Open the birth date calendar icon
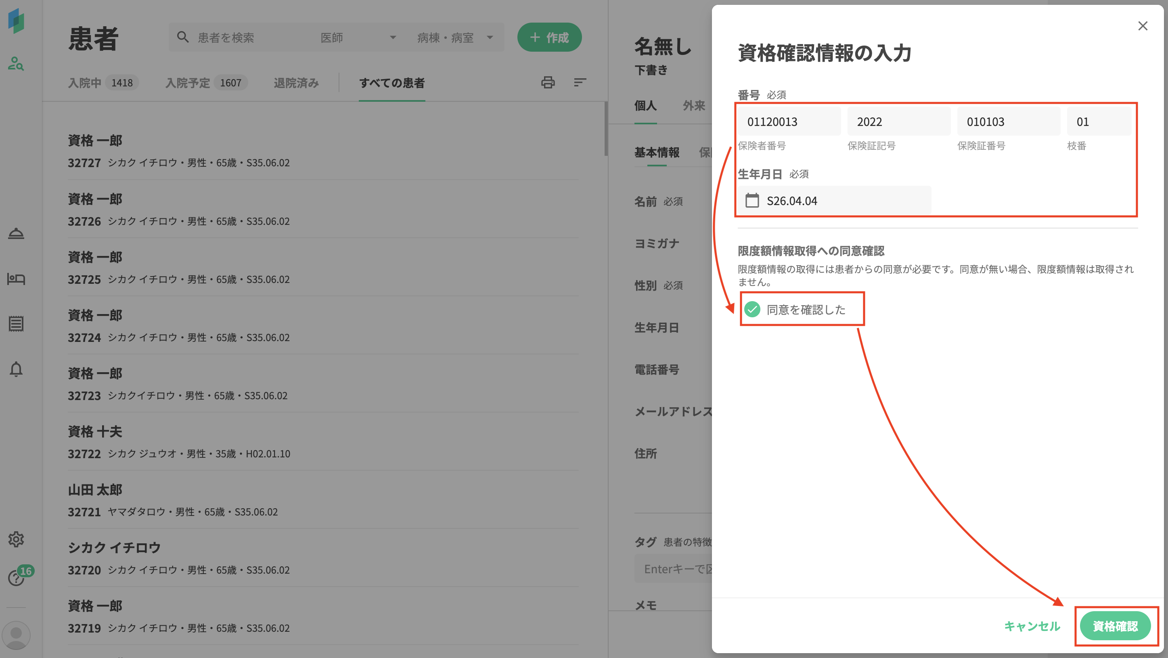The width and height of the screenshot is (1168, 658). click(x=752, y=201)
